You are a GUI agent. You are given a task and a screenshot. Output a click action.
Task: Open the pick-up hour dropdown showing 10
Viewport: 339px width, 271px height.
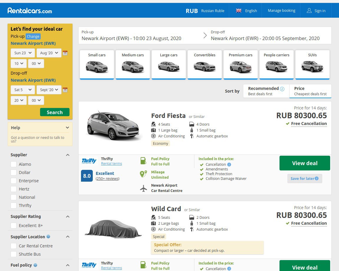coord(19,63)
